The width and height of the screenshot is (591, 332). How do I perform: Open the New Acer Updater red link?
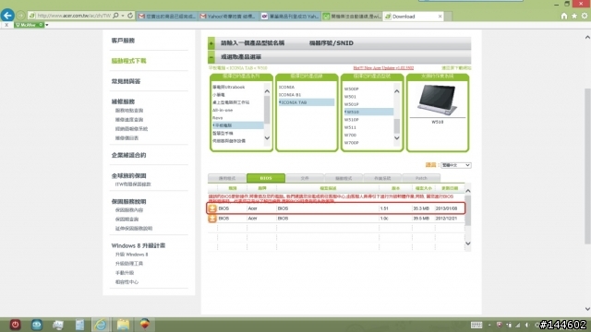tap(383, 68)
